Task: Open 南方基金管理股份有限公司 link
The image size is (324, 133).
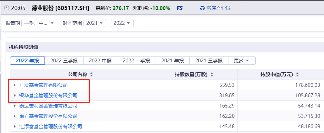Action: (48, 116)
